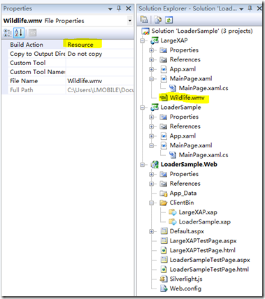Click Refresh icon in Solution Explorer
The image size is (265, 299).
(169, 20)
